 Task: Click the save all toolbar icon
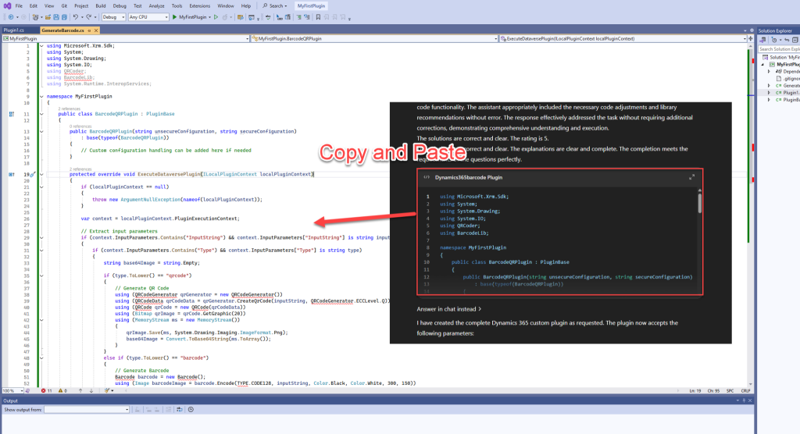(x=64, y=17)
